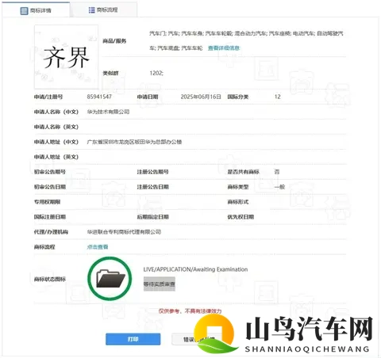Click the 点击查看 trademark process link
This screenshot has width=381, height=358.
pyautogui.click(x=98, y=247)
